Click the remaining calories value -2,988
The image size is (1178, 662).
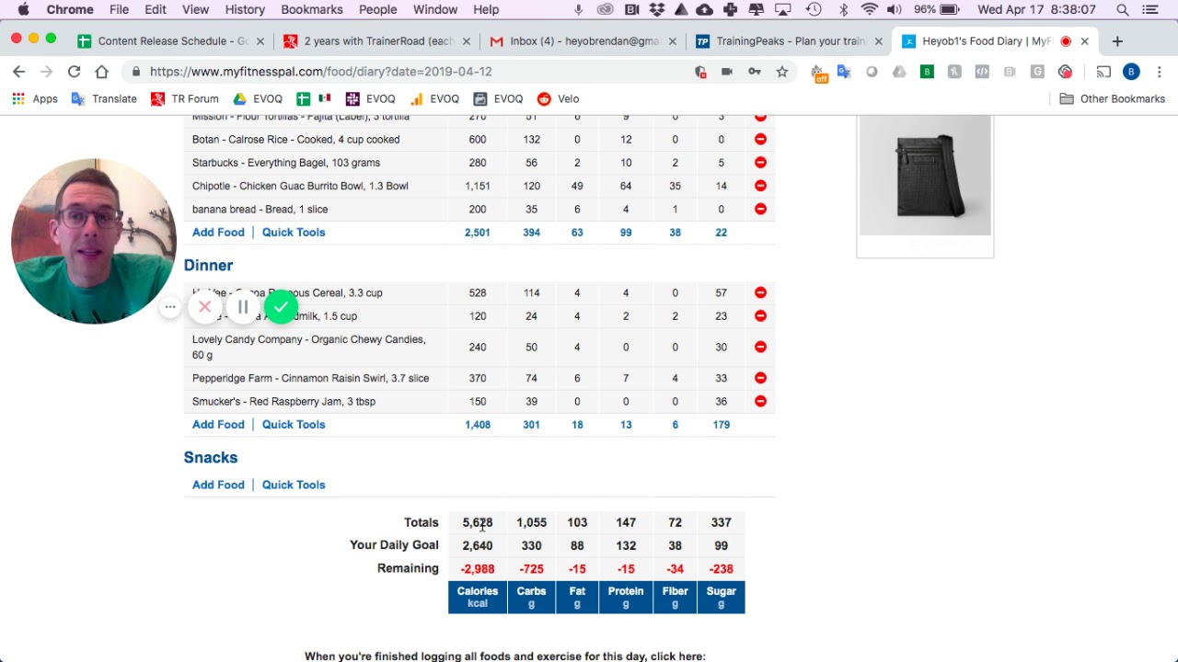[x=478, y=569]
